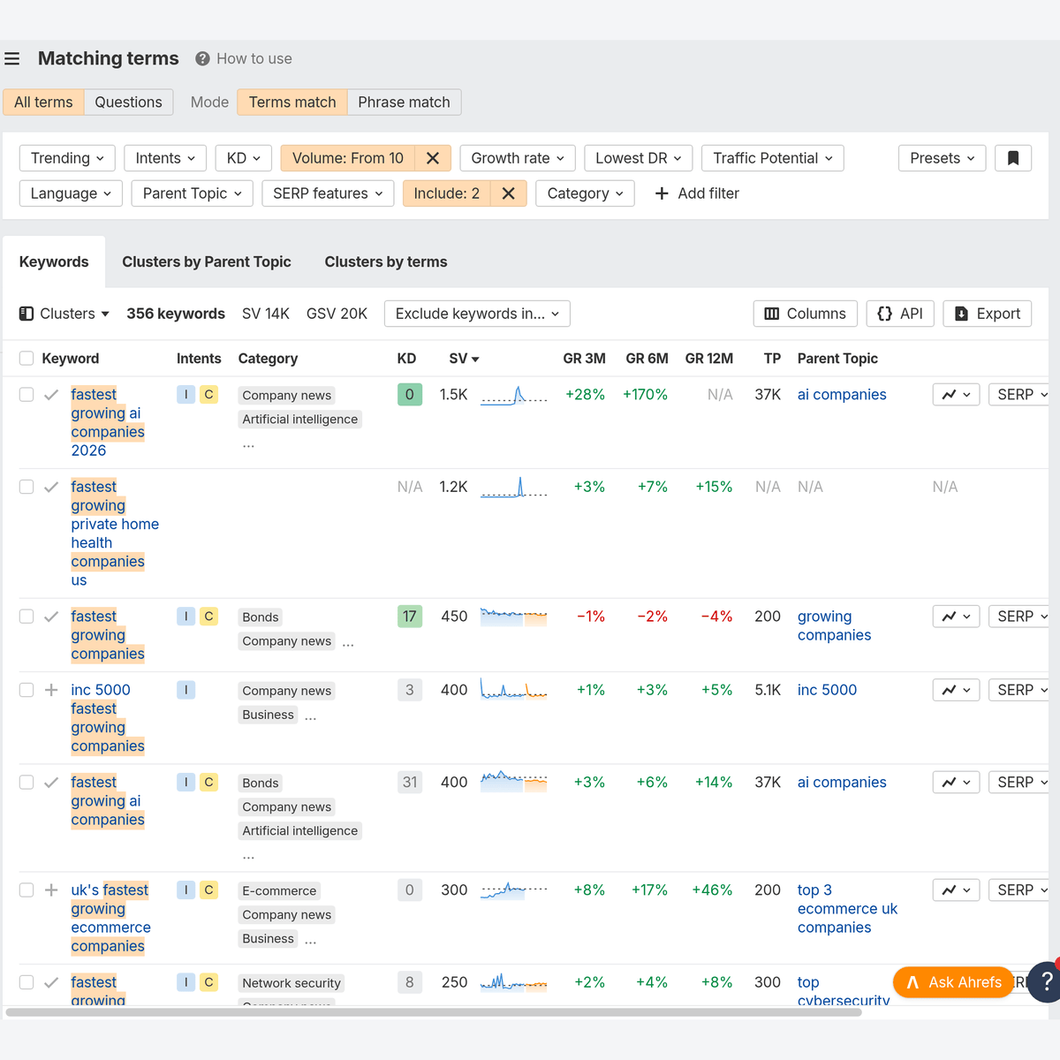Open the KD filter dropdown
The height and width of the screenshot is (1060, 1060).
click(x=243, y=158)
